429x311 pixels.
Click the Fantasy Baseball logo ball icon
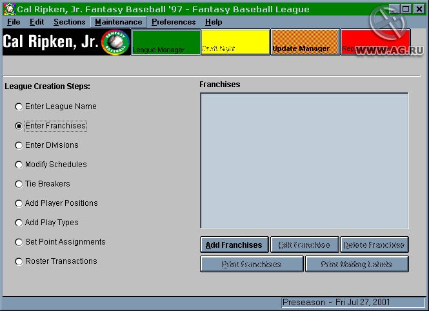tap(115, 43)
